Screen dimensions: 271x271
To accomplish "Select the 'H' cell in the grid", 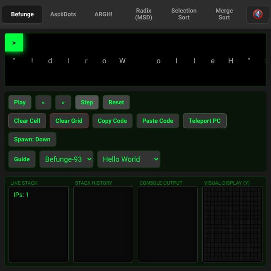I will [231, 61].
